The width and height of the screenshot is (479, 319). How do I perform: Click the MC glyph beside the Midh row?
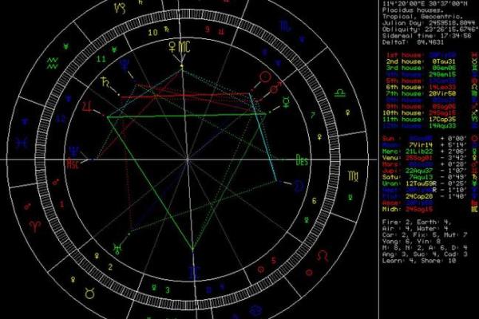point(475,209)
